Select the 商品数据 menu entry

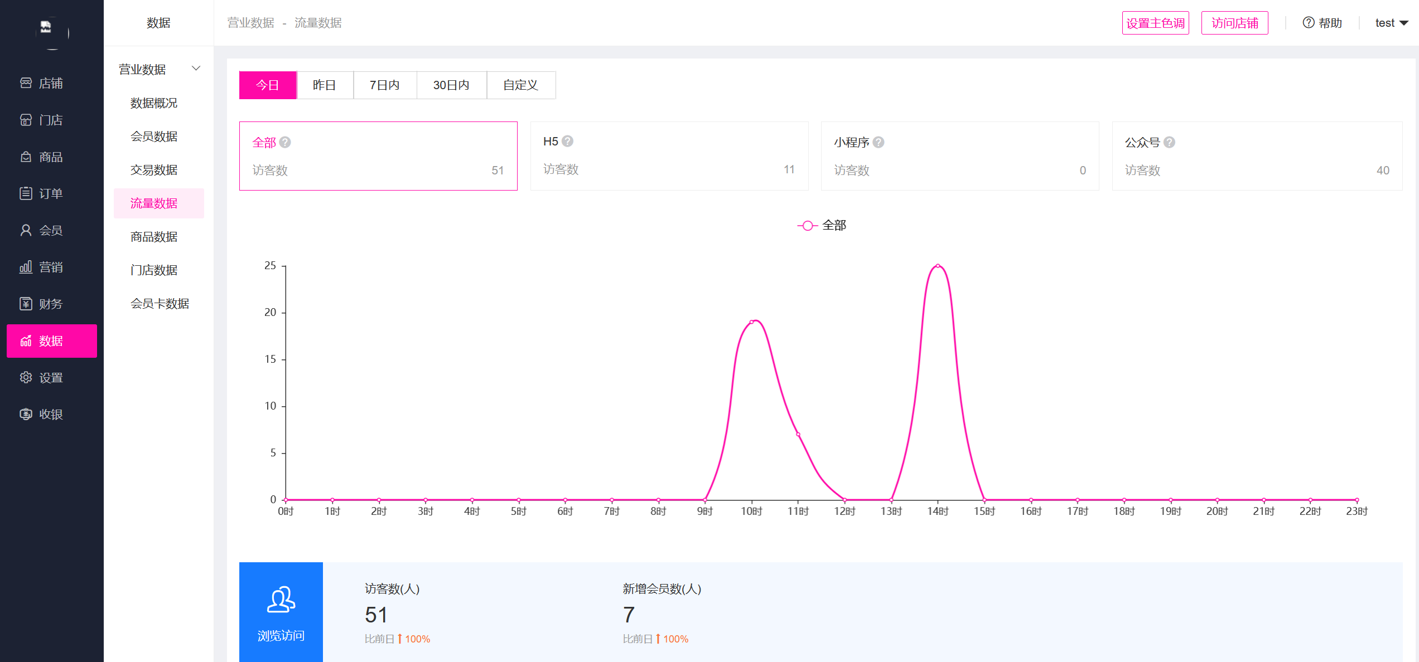[x=153, y=236]
